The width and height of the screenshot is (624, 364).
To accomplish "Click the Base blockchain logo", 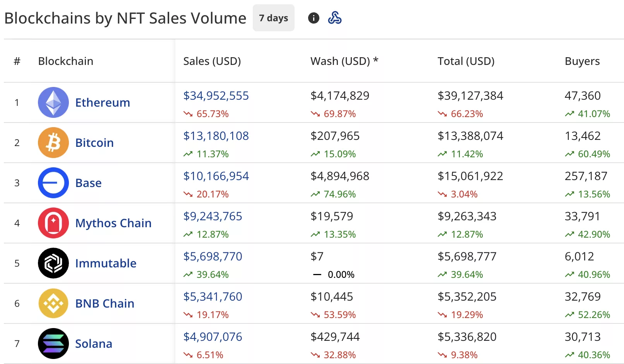I will coord(53,183).
